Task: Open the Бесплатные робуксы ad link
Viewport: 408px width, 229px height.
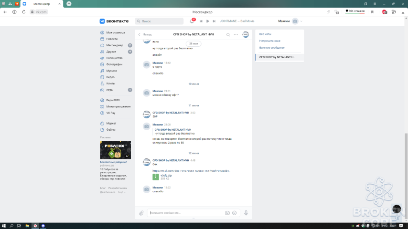Action: [x=113, y=162]
